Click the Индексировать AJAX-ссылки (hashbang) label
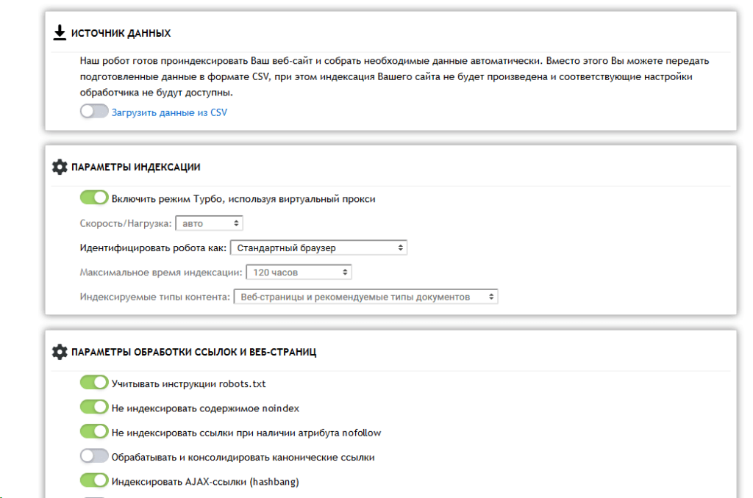The image size is (753, 498). point(206,482)
